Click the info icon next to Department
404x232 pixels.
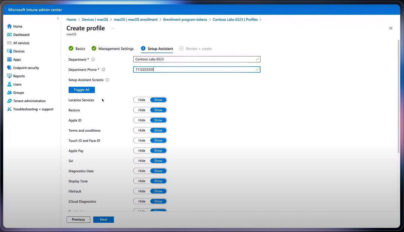[x=93, y=60]
